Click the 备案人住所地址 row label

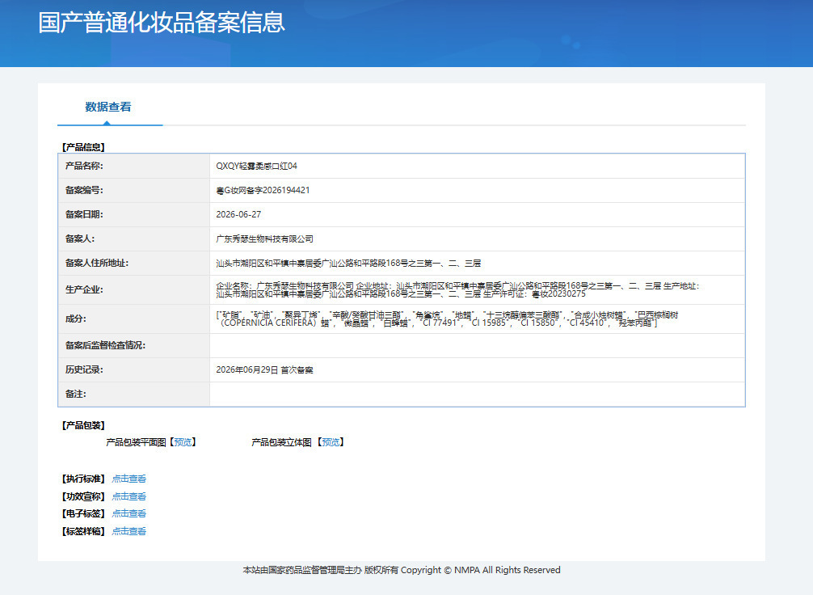tap(97, 263)
